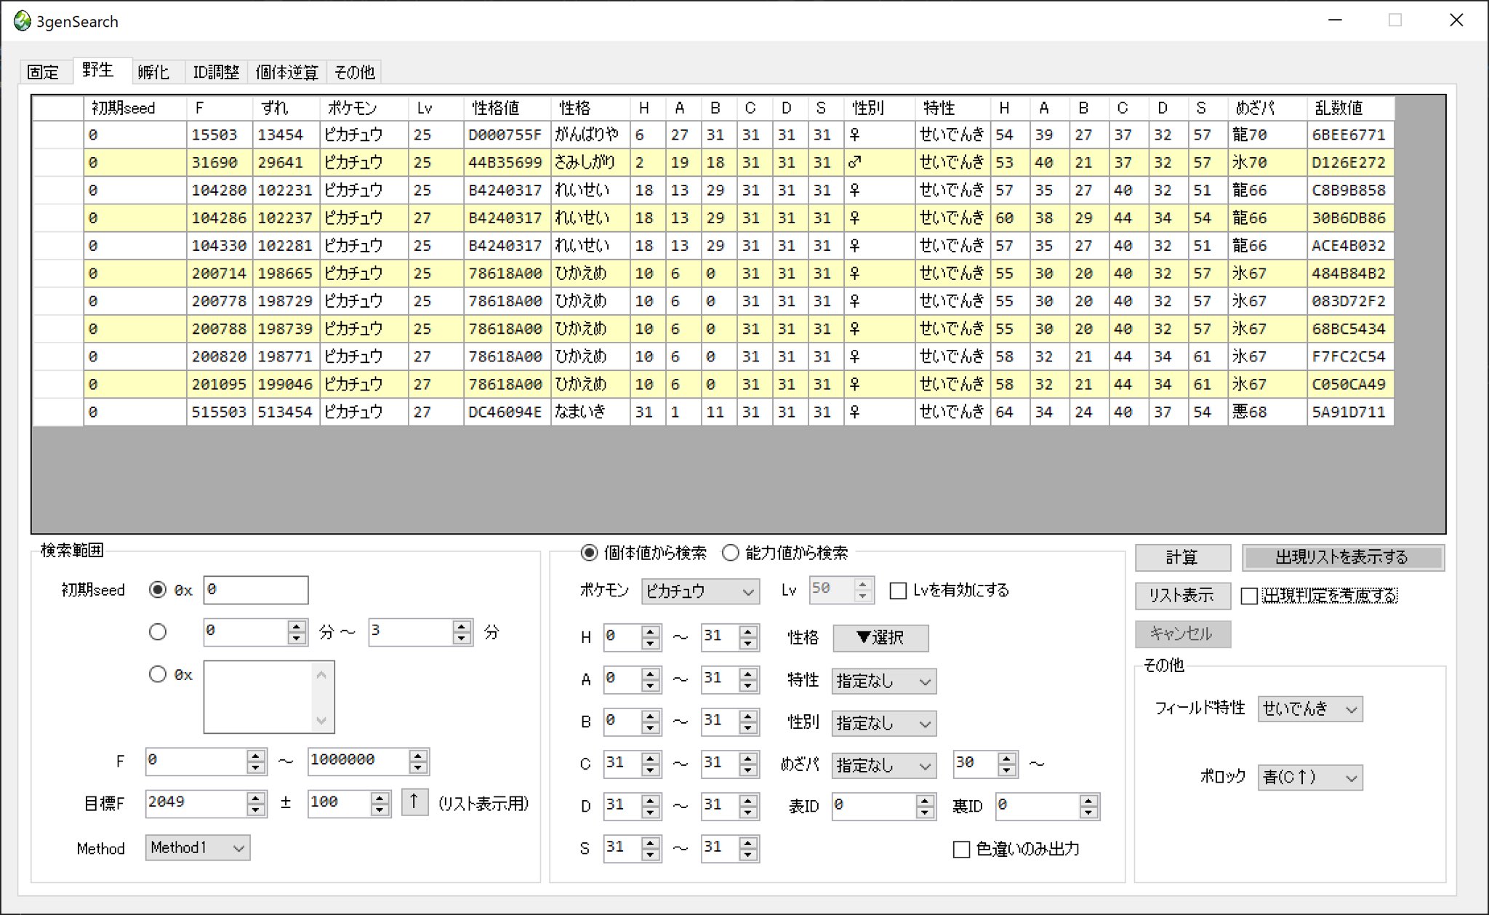This screenshot has height=915, width=1489.
Task: Expand the ポロック 青(C↑) dropdown
Action: pos(1309,778)
